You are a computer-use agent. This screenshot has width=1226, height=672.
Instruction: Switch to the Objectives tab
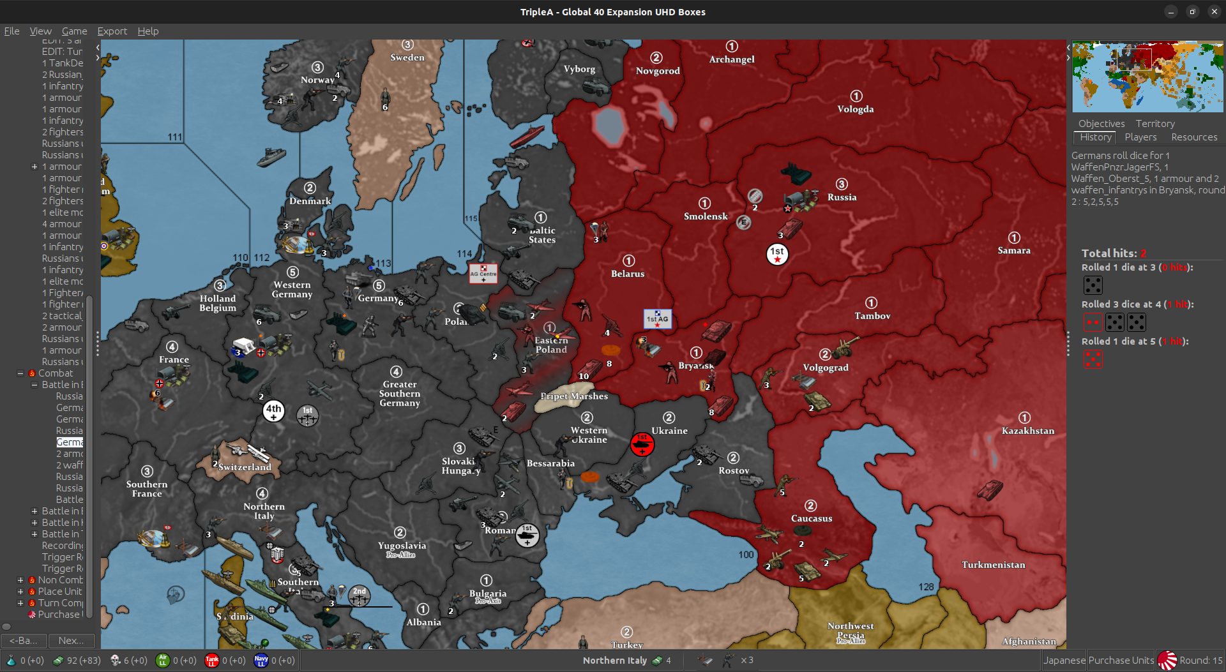click(x=1101, y=123)
